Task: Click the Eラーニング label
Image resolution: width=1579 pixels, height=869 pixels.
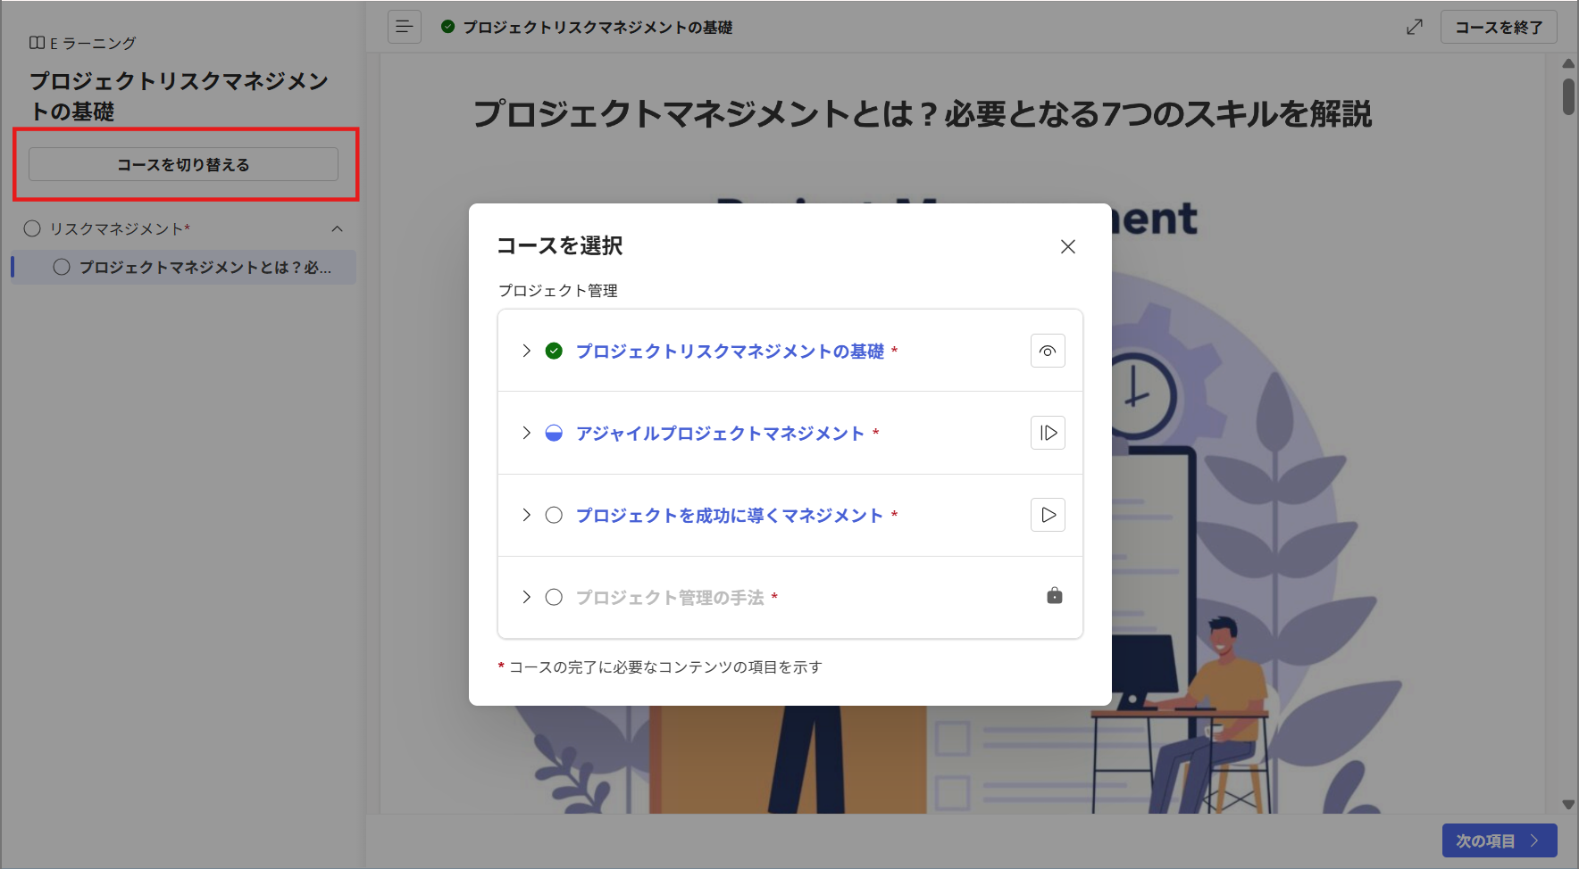Action: click(93, 43)
